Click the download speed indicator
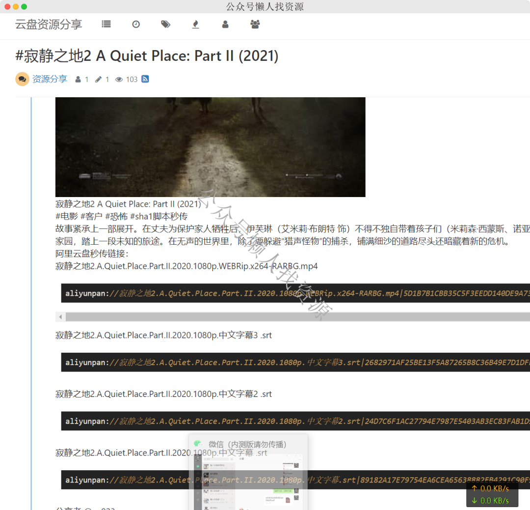530x510 pixels. (491, 501)
